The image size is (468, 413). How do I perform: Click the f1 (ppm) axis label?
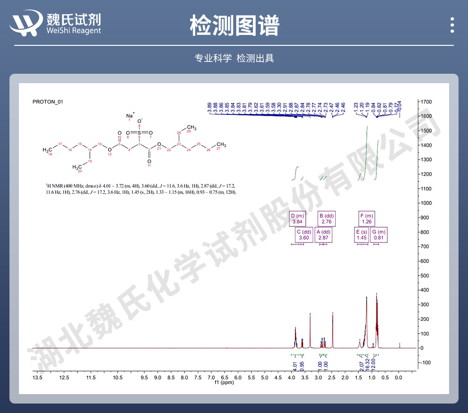(x=225, y=382)
